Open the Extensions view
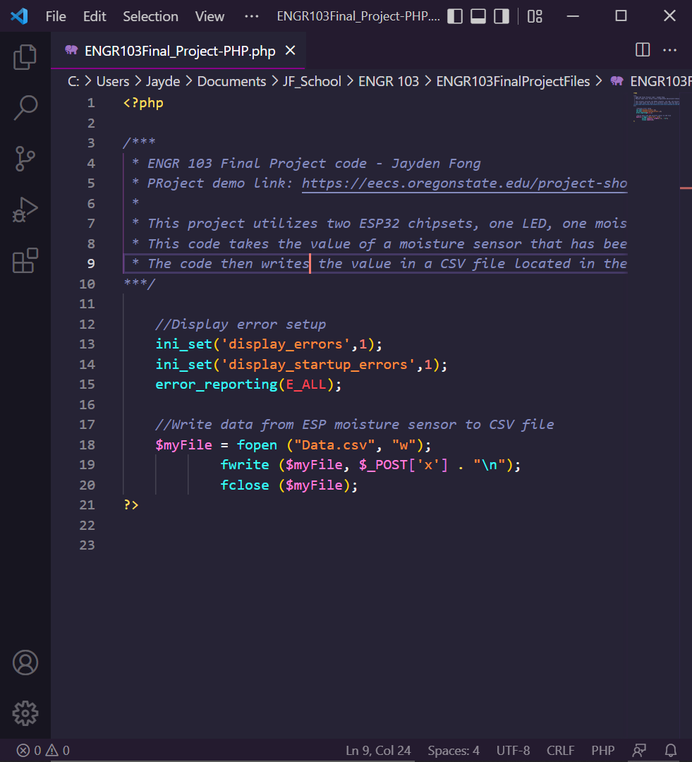Image resolution: width=692 pixels, height=762 pixels. click(25, 260)
